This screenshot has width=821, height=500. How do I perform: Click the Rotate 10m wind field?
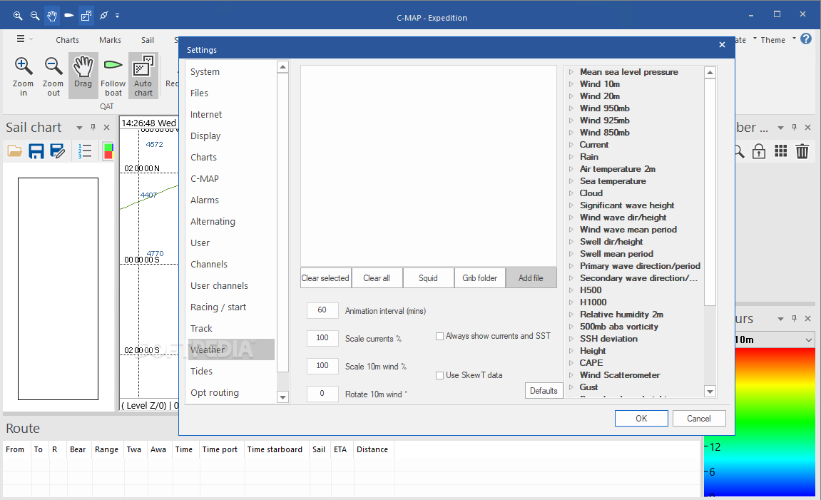pos(322,393)
